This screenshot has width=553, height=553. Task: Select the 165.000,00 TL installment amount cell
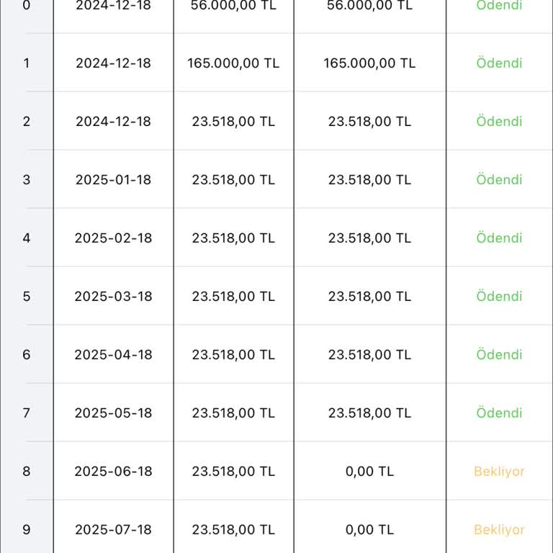pos(233,63)
